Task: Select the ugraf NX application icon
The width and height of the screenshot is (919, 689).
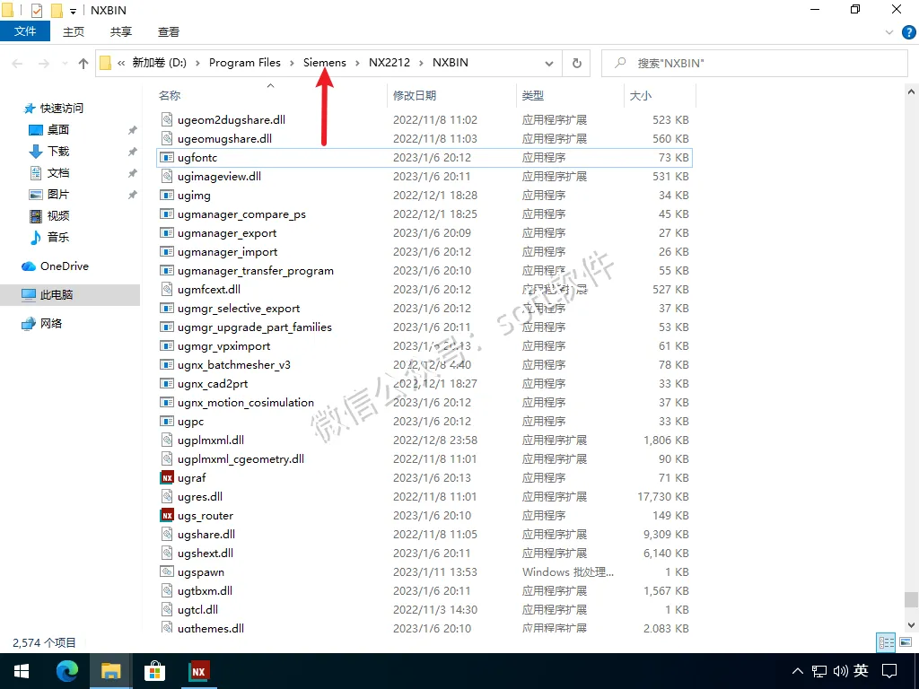Action: click(167, 478)
